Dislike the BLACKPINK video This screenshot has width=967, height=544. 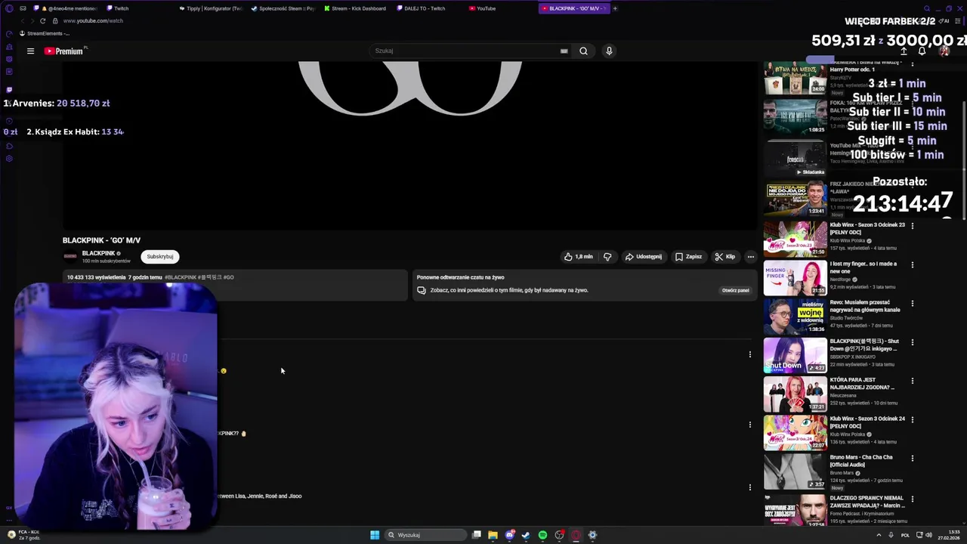(x=607, y=257)
